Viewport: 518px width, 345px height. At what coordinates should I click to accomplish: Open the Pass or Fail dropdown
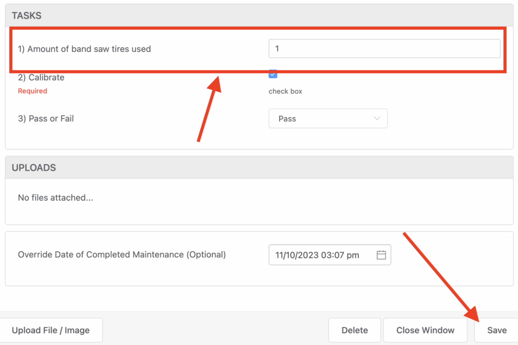pyautogui.click(x=328, y=119)
